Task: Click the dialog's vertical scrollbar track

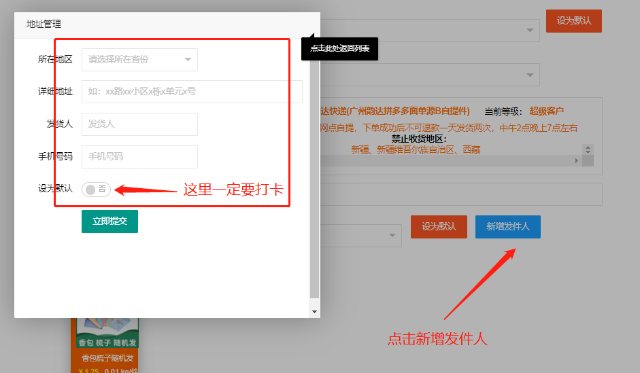Action: point(314,170)
